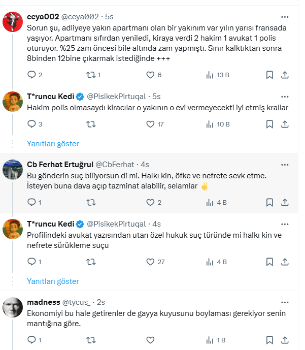Like the 'Profilindeki avukat' tweet
The width and height of the screenshot is (305, 350).
point(150,262)
